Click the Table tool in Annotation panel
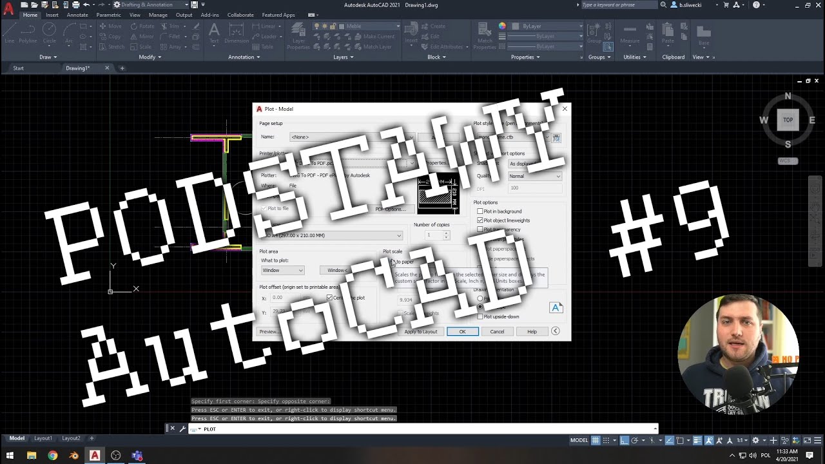The height and width of the screenshot is (464, 825). [x=264, y=47]
